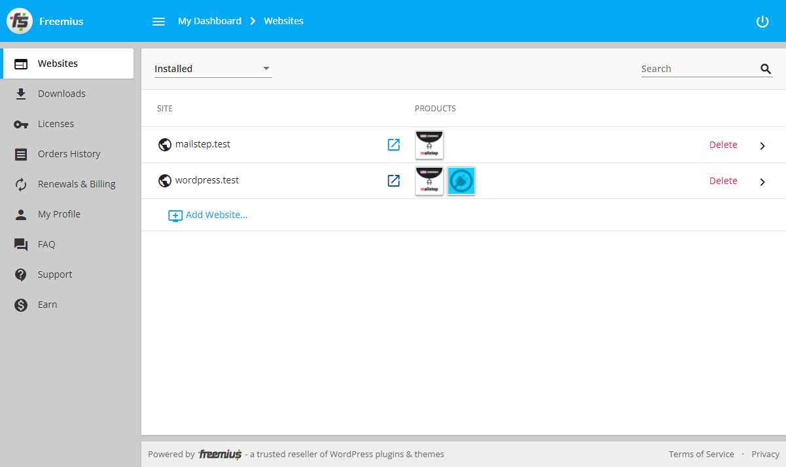Select the My Profile person icon
Viewport: 786px width, 467px height.
click(x=20, y=214)
